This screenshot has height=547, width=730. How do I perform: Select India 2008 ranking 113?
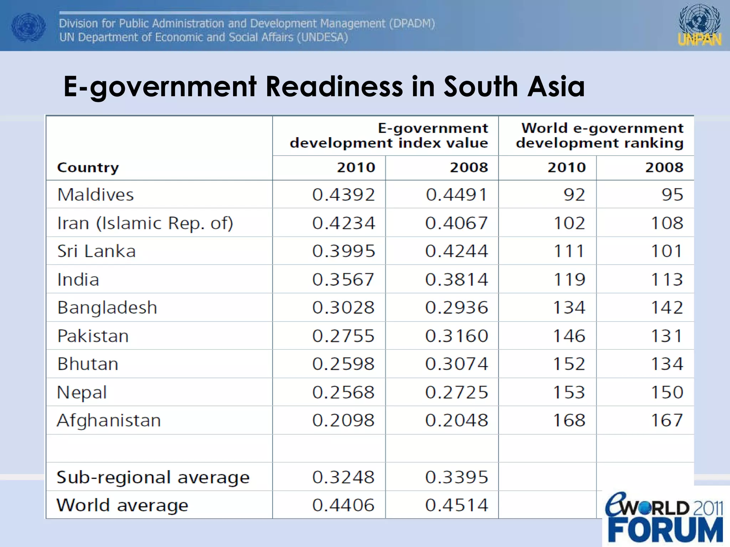pos(667,280)
